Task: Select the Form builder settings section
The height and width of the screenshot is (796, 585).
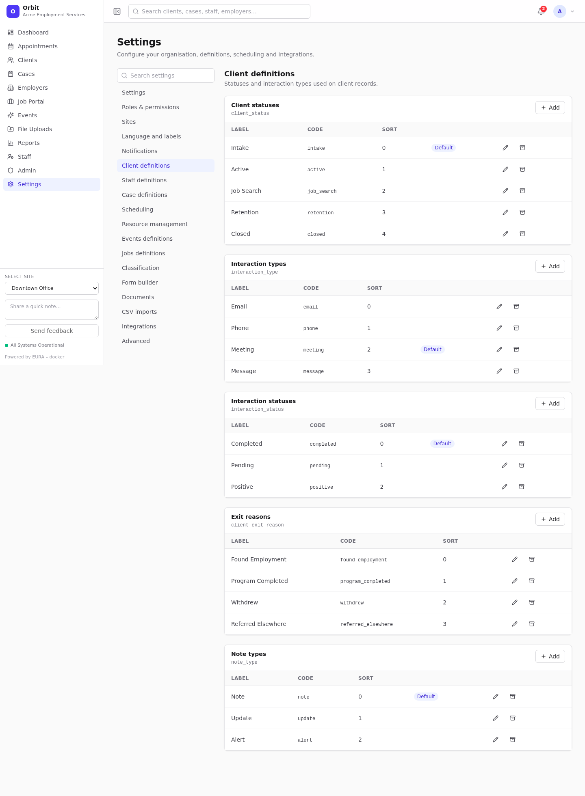Action: coord(166,283)
